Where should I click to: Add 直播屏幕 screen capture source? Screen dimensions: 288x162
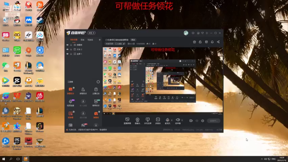tap(127, 121)
